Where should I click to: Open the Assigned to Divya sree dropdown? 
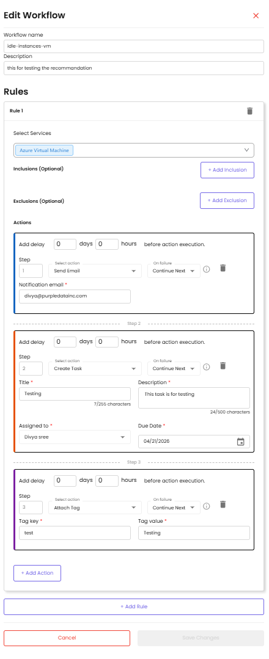[x=75, y=437]
